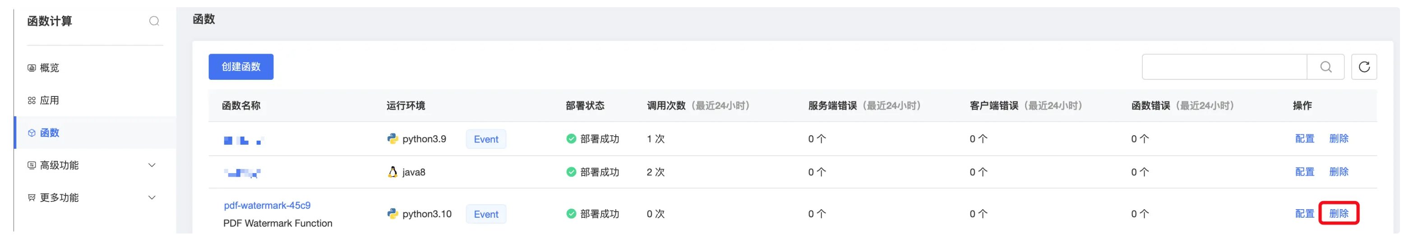
Task: Open the pdf-watermark-45c9 function link
Action: coord(267,205)
